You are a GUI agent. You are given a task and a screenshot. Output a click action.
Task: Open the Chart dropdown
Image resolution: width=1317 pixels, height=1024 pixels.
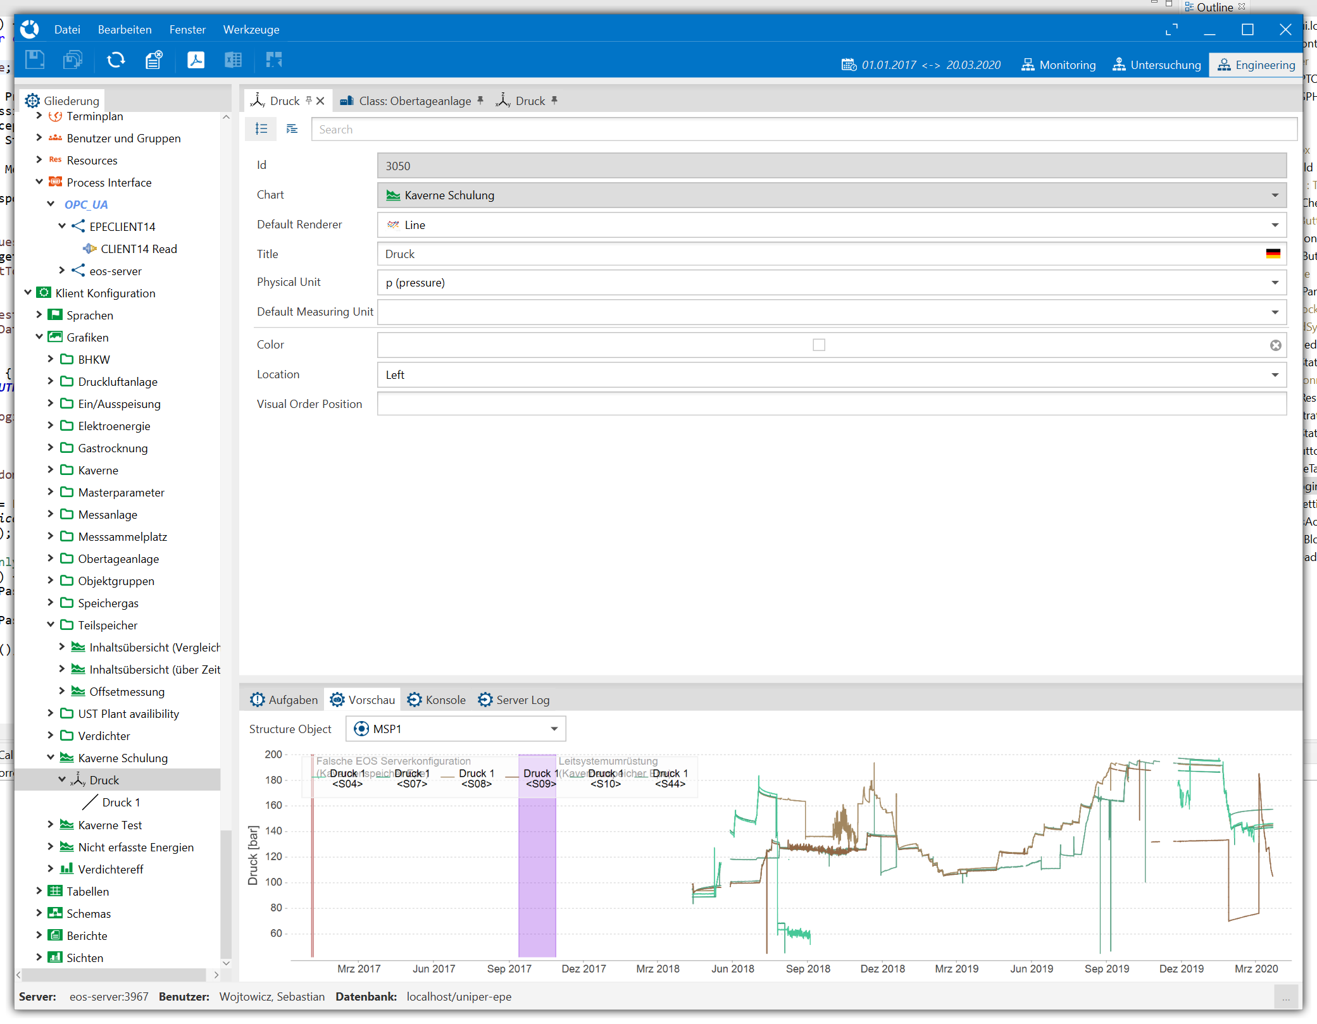coord(1275,195)
